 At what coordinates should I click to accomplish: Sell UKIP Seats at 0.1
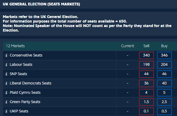[x=146, y=111]
